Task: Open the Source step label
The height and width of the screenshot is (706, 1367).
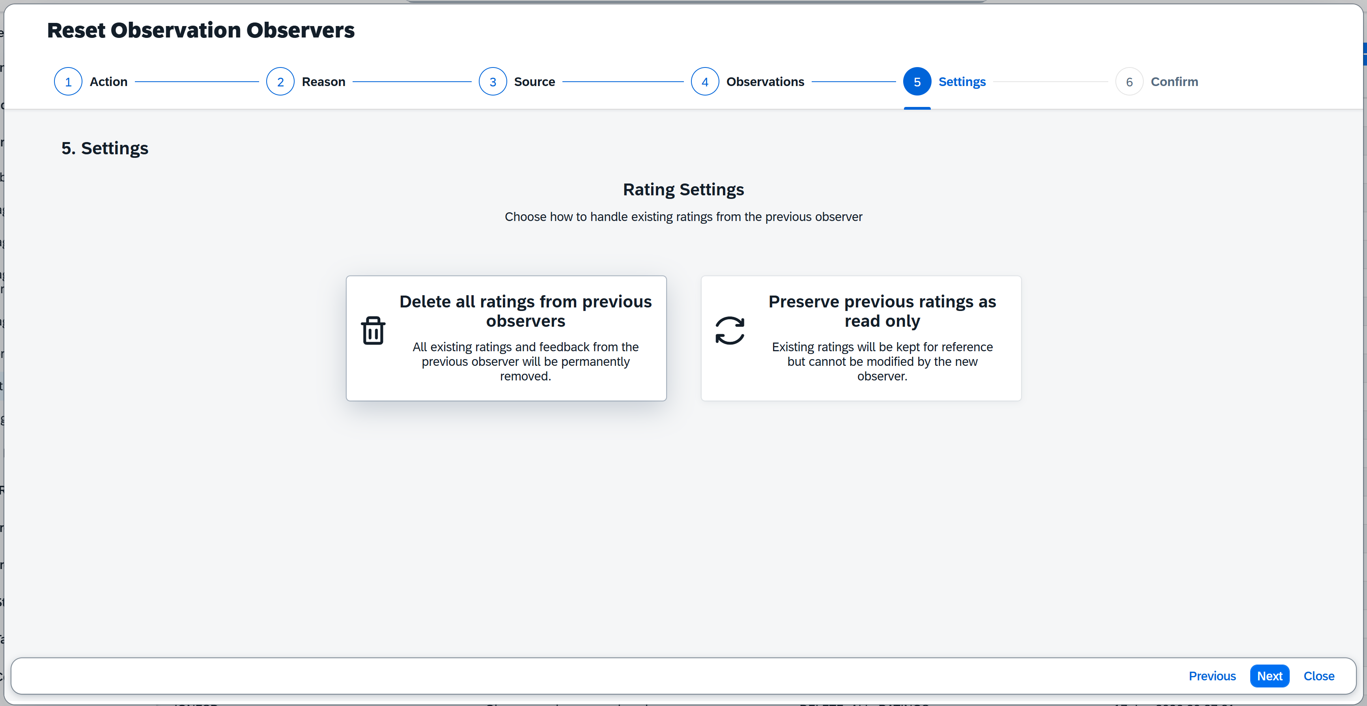Action: click(x=534, y=82)
